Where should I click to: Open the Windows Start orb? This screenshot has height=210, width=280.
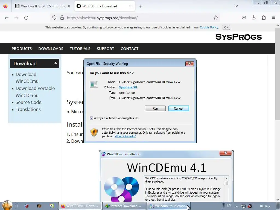(x=7, y=205)
